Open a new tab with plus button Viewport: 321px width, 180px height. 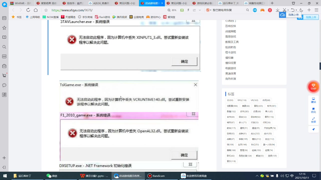272,3
